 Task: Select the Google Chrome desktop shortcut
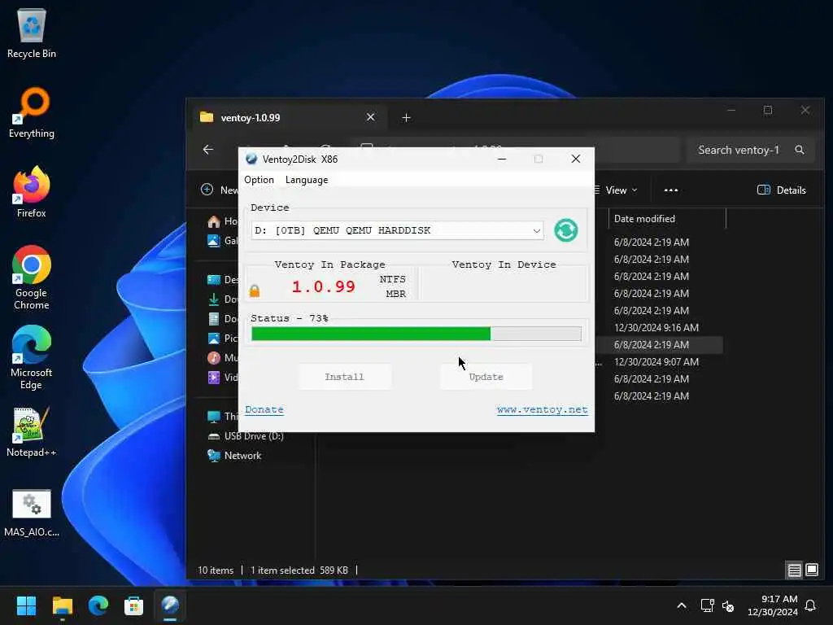tap(32, 278)
